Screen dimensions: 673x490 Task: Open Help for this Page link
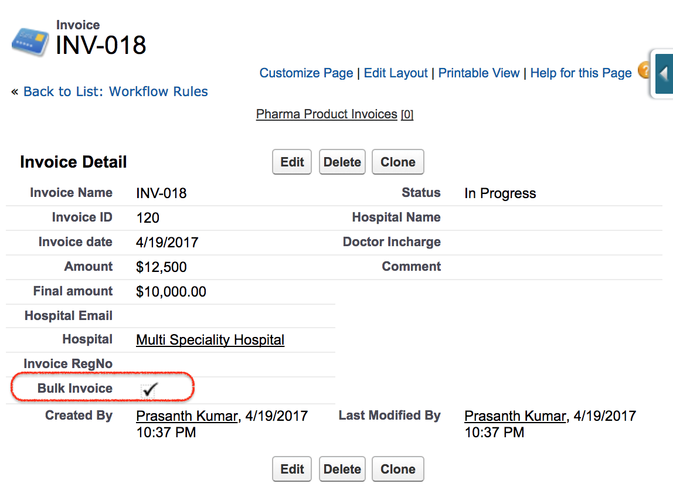click(581, 73)
